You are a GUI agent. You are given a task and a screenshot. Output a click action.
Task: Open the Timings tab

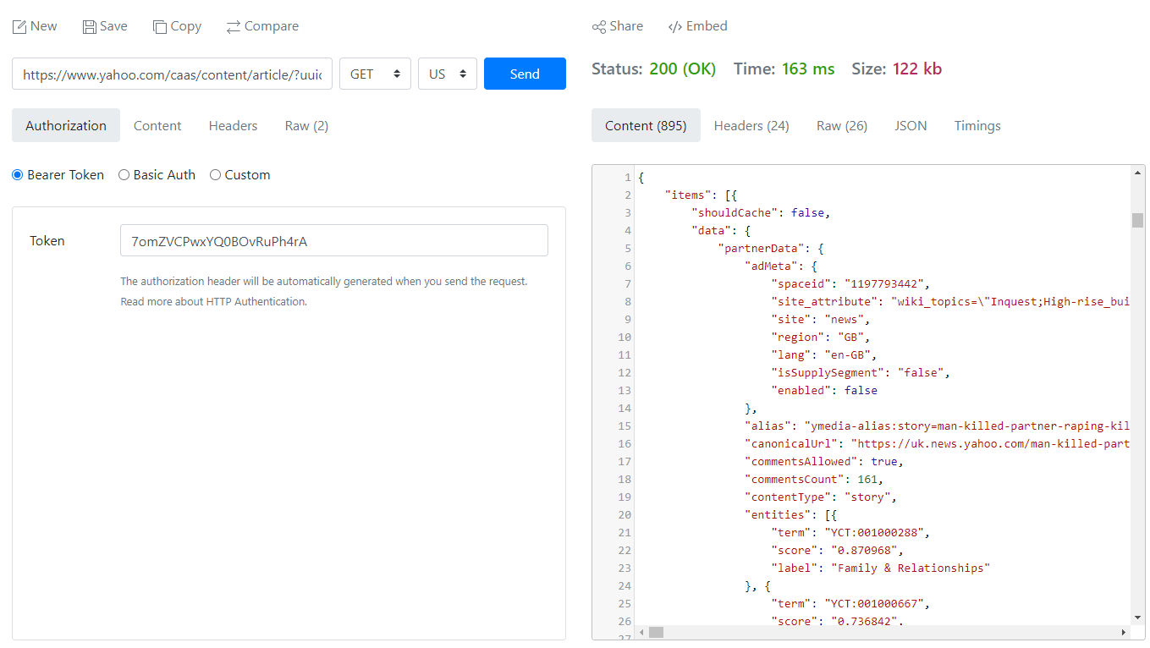[977, 125]
